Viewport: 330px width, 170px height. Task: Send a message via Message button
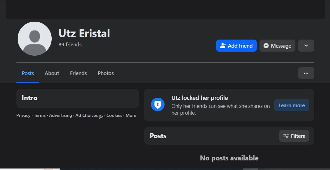tap(277, 46)
